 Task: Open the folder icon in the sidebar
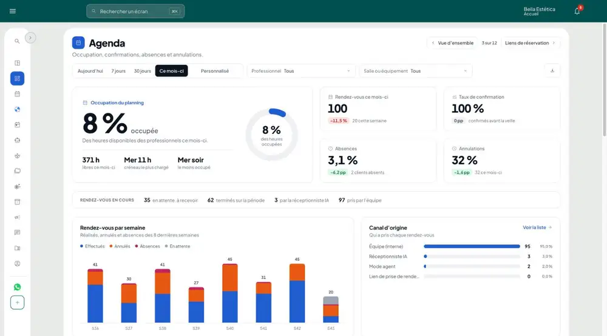[x=17, y=171]
